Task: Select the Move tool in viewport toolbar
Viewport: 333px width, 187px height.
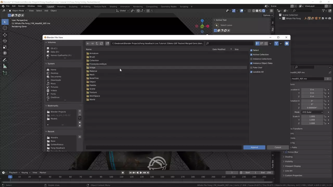Action: (x=5, y=35)
